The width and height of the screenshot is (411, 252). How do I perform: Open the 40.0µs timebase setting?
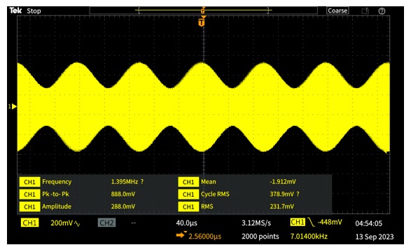tap(187, 223)
